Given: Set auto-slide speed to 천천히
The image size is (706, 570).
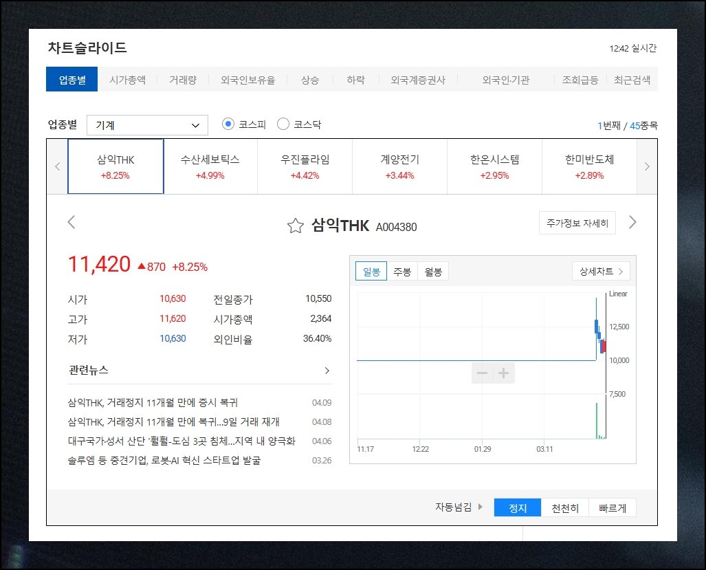Looking at the screenshot, I should pyautogui.click(x=565, y=508).
